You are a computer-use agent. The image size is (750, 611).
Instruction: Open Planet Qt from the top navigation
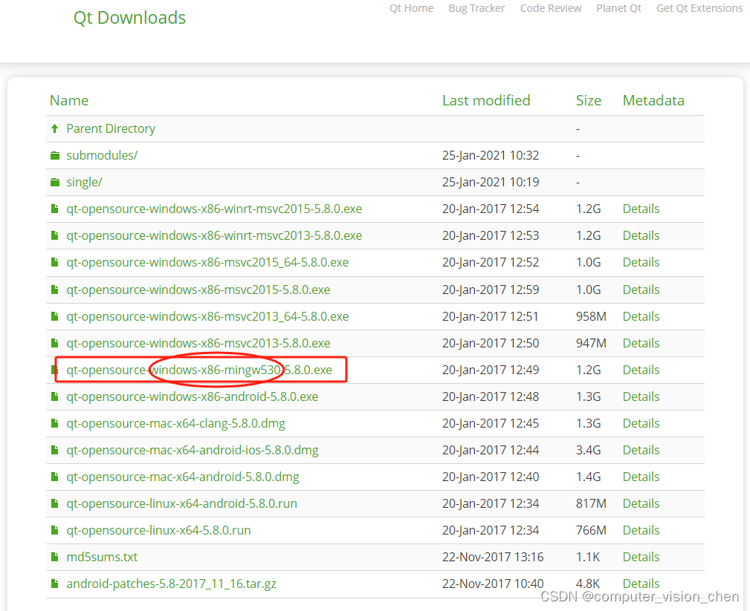pyautogui.click(x=618, y=8)
